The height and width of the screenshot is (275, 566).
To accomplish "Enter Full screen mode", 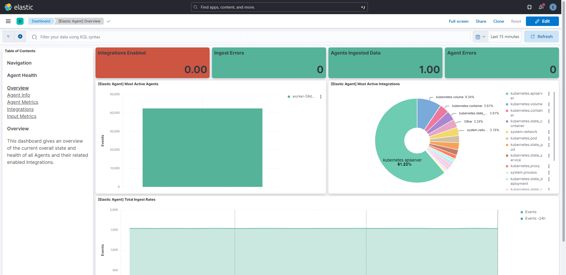I will (x=458, y=21).
